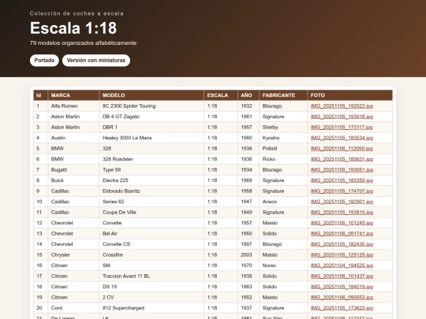Screen dimensions: 426x319
Task: Select the Series 62 model cell
Action: 151,202
